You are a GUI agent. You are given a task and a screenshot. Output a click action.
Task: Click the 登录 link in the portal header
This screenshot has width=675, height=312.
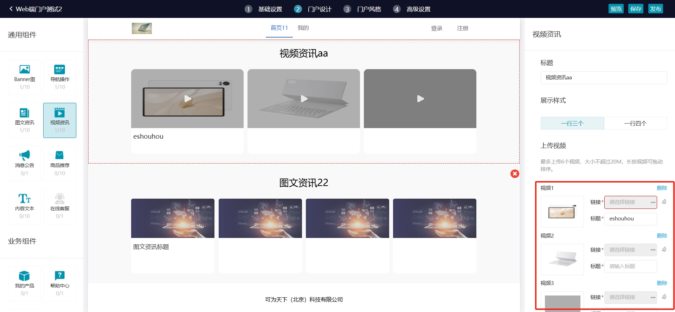pos(437,28)
